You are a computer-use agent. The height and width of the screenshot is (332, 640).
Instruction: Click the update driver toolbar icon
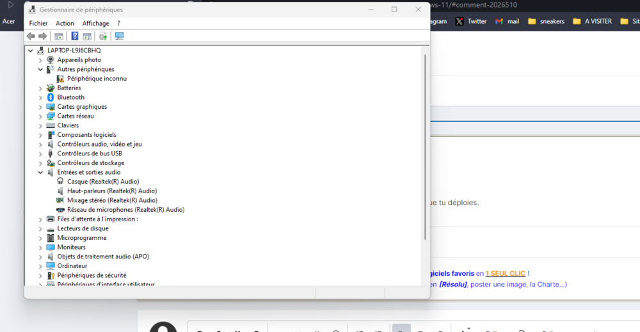103,36
